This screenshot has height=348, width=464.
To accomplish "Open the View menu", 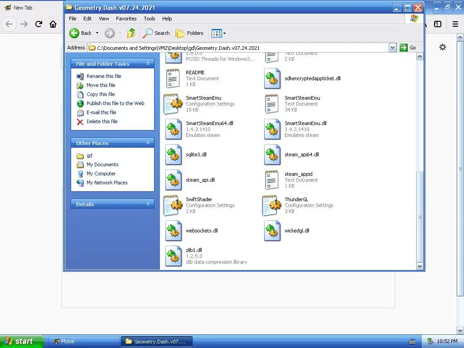I will pos(104,19).
